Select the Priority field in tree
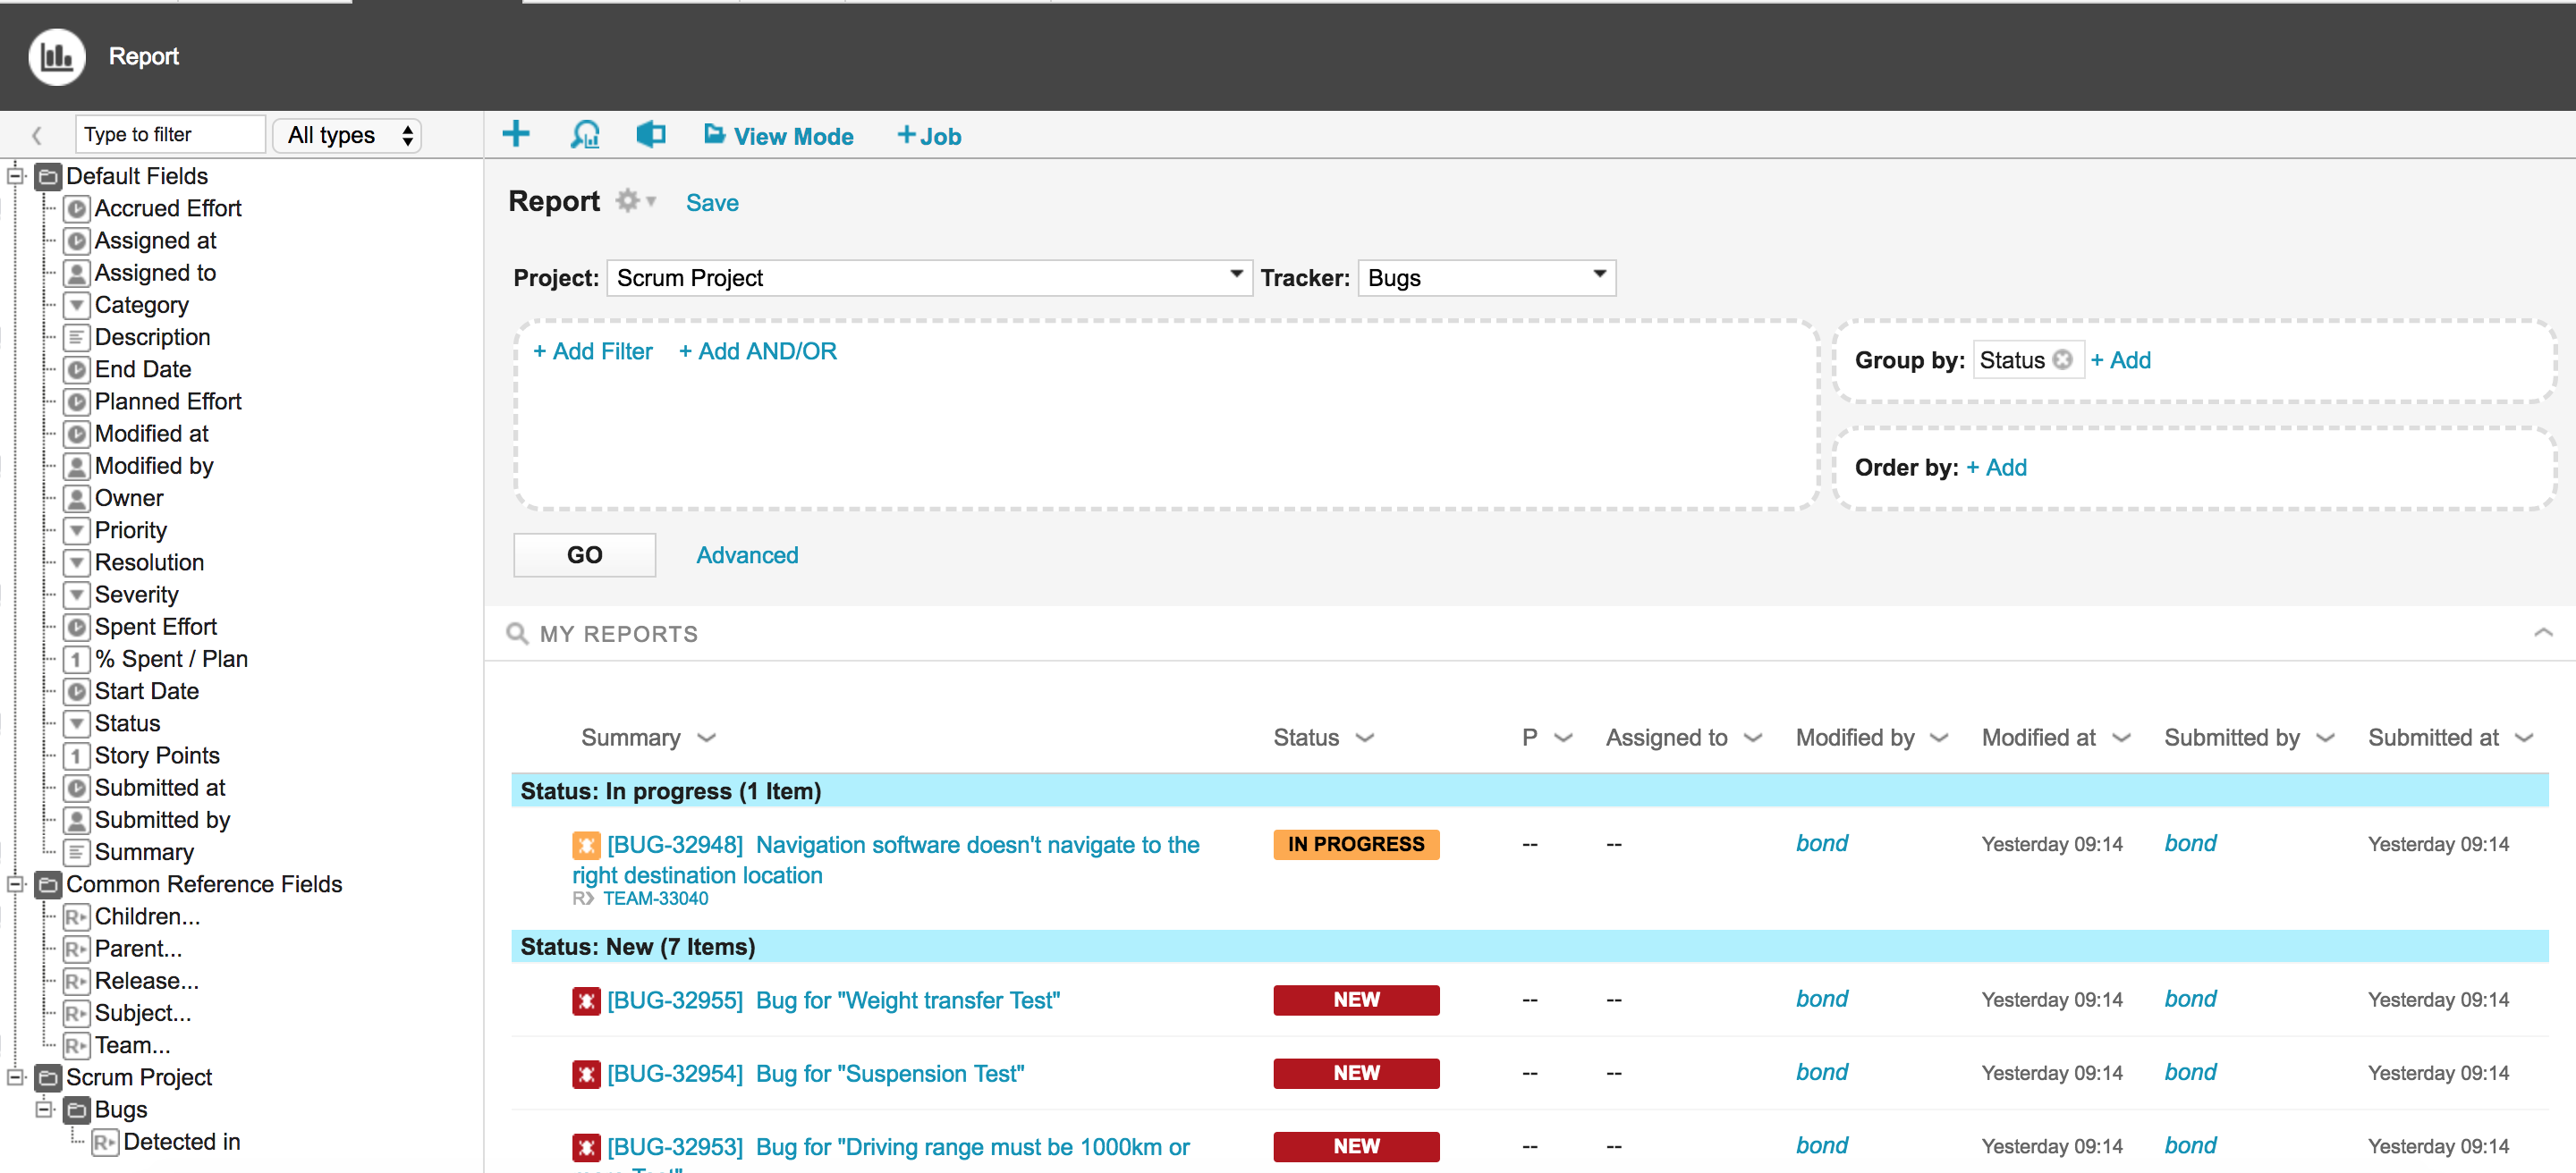The image size is (2576, 1173). point(130,530)
